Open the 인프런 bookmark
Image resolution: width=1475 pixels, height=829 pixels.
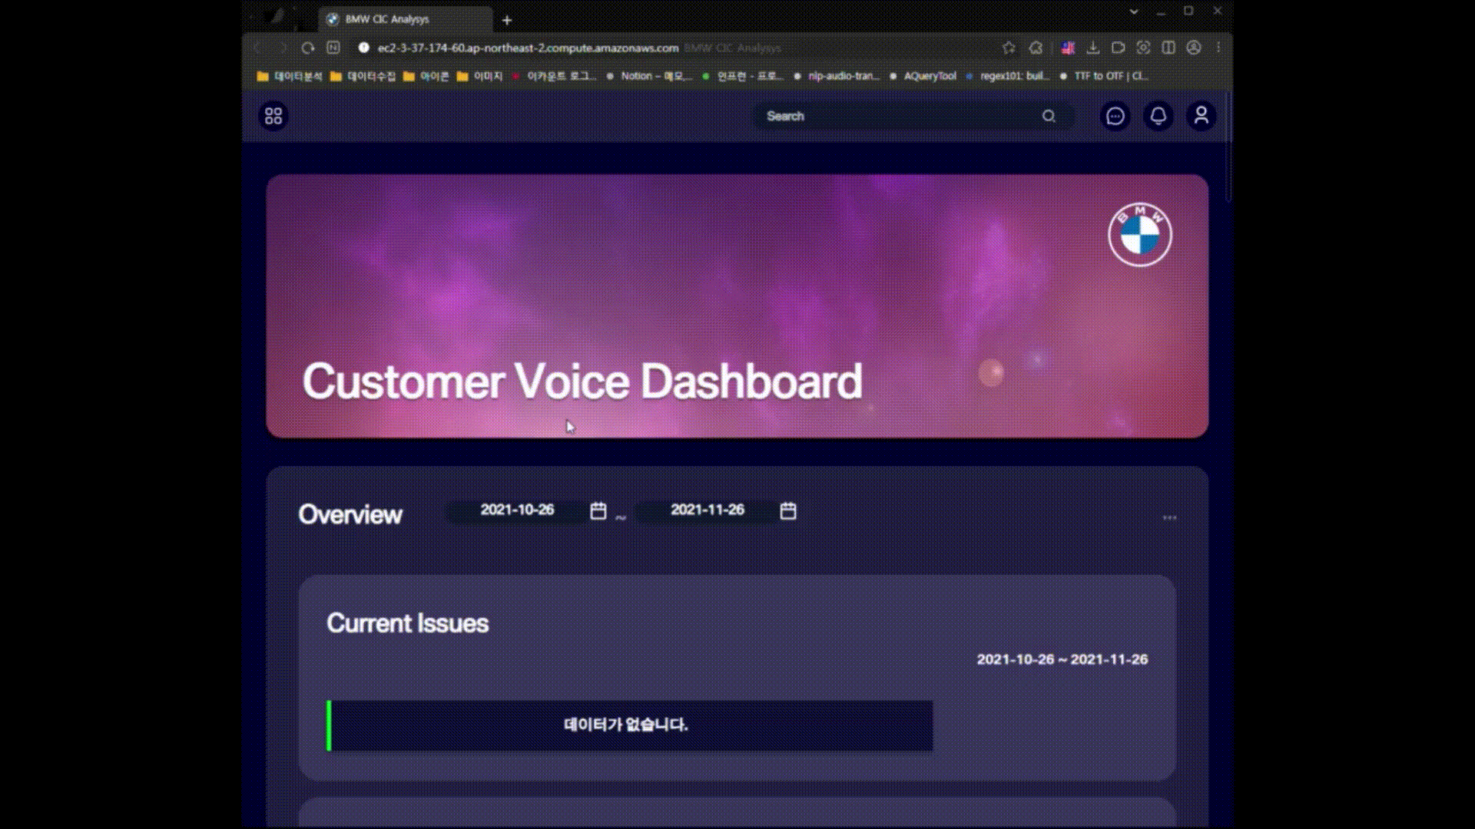click(x=743, y=76)
